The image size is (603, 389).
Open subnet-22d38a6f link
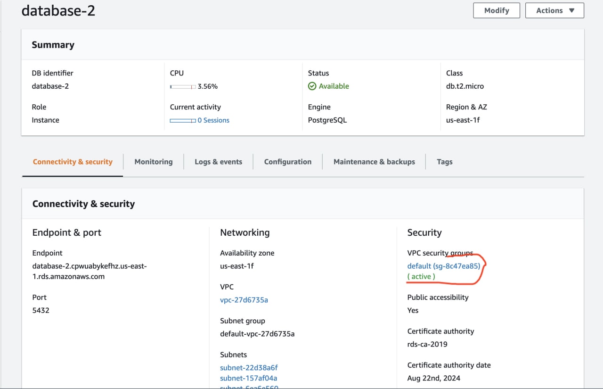click(x=249, y=368)
